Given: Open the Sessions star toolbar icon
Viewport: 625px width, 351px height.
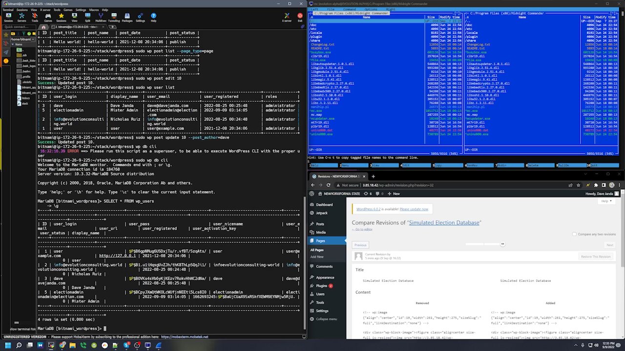Looking at the screenshot, I should coord(61,18).
